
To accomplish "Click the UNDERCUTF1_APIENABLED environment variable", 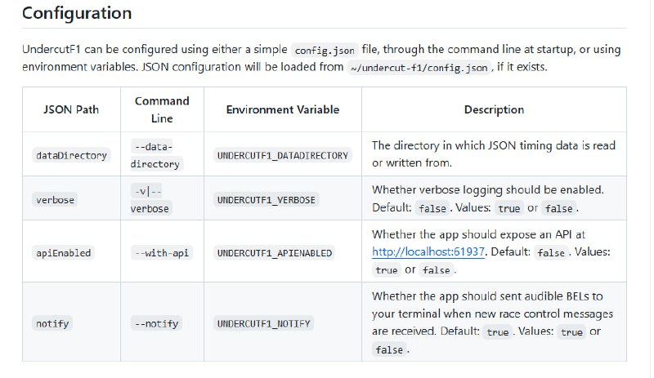I will [x=274, y=252].
